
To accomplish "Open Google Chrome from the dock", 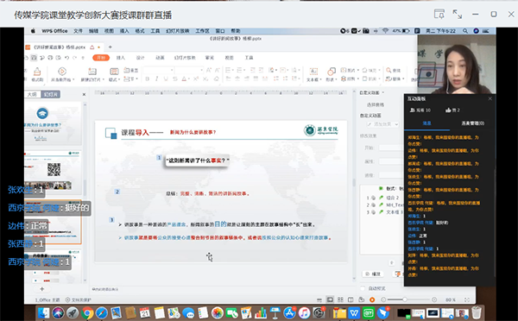I will (87, 312).
